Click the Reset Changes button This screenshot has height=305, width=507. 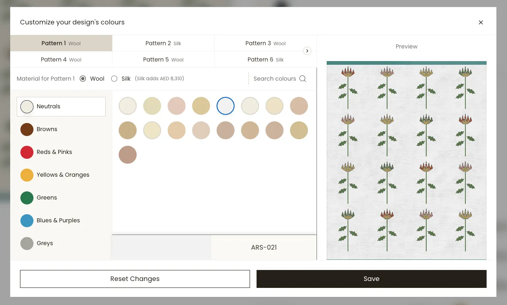tap(135, 279)
